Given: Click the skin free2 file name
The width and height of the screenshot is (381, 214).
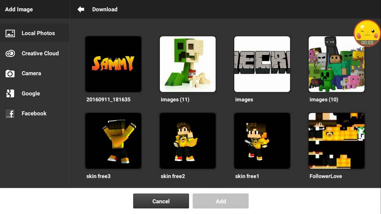Looking at the screenshot, I should point(173,176).
